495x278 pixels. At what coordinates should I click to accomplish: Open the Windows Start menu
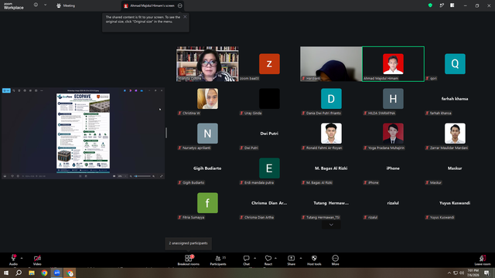(6, 273)
